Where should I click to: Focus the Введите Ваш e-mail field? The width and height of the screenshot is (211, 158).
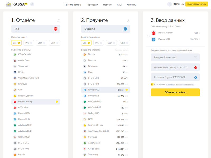pos(175,57)
